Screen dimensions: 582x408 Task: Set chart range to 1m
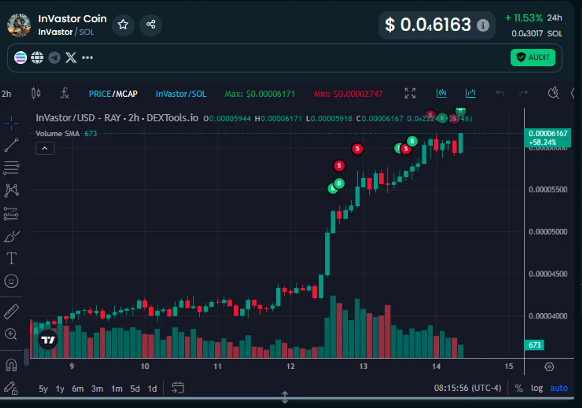[x=116, y=389]
